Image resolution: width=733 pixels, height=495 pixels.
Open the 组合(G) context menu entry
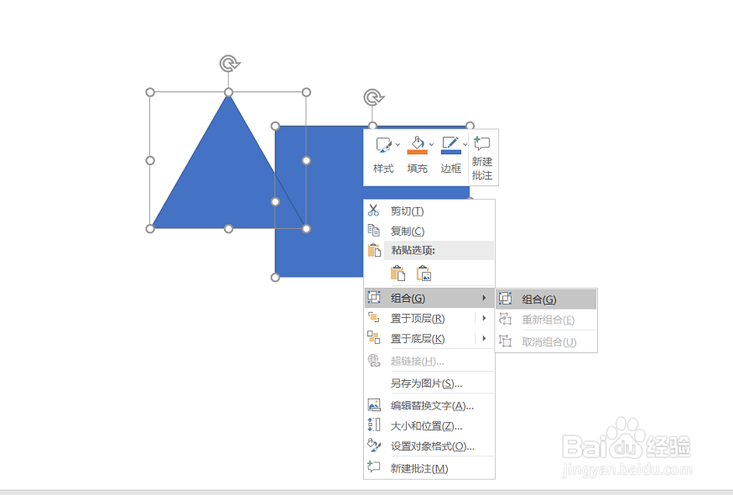(429, 298)
